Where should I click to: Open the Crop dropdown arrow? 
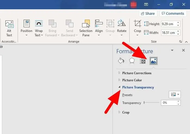point(137,35)
